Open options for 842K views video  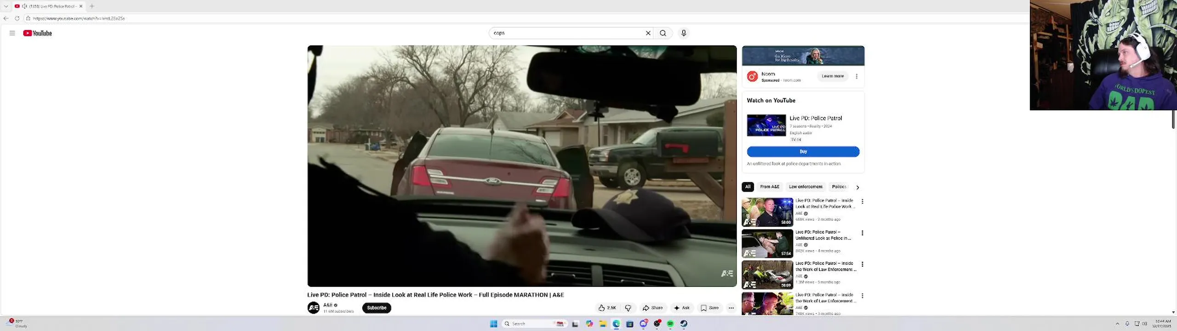(x=862, y=233)
